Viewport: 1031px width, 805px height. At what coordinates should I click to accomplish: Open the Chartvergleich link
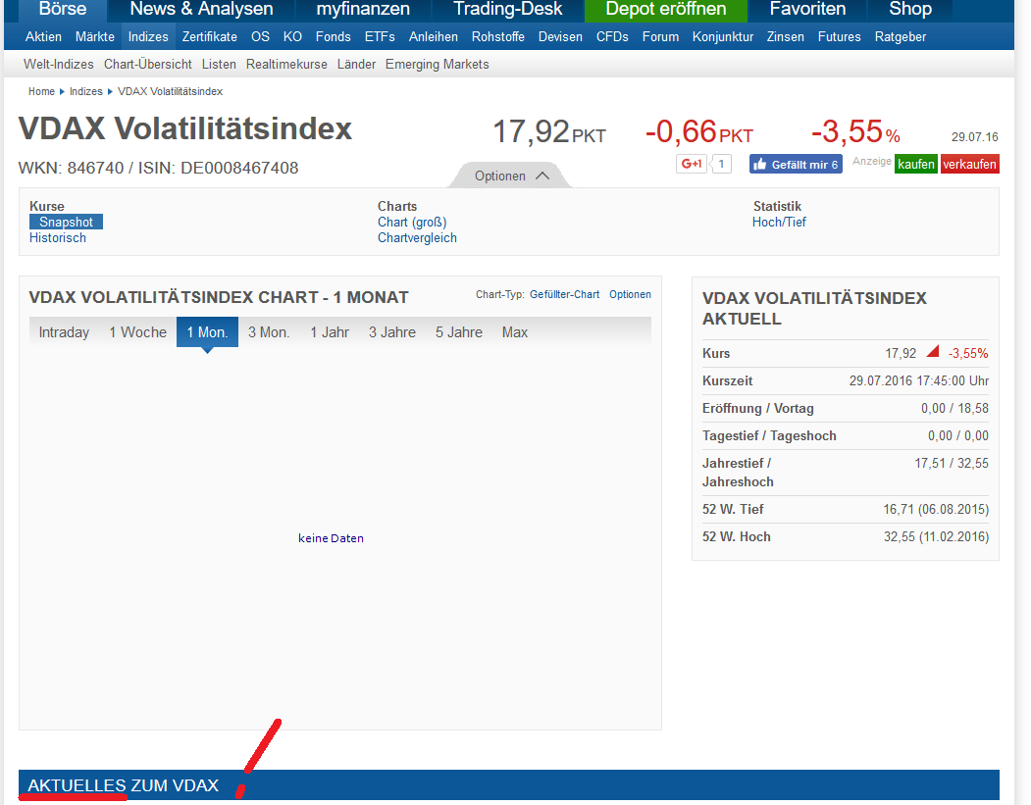point(417,238)
